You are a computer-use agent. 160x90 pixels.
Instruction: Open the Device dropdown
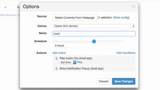[94, 26]
